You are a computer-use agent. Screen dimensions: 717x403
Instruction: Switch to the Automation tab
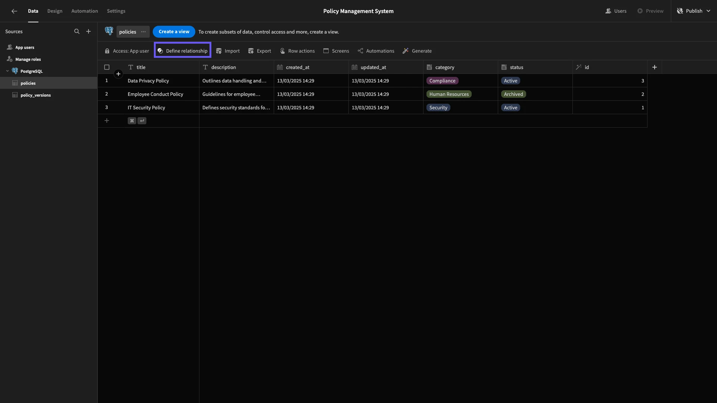click(85, 11)
